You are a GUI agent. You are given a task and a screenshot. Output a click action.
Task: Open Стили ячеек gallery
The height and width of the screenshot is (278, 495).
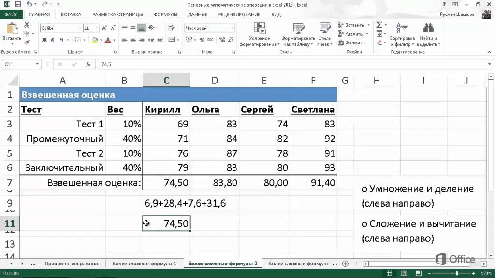(x=324, y=34)
